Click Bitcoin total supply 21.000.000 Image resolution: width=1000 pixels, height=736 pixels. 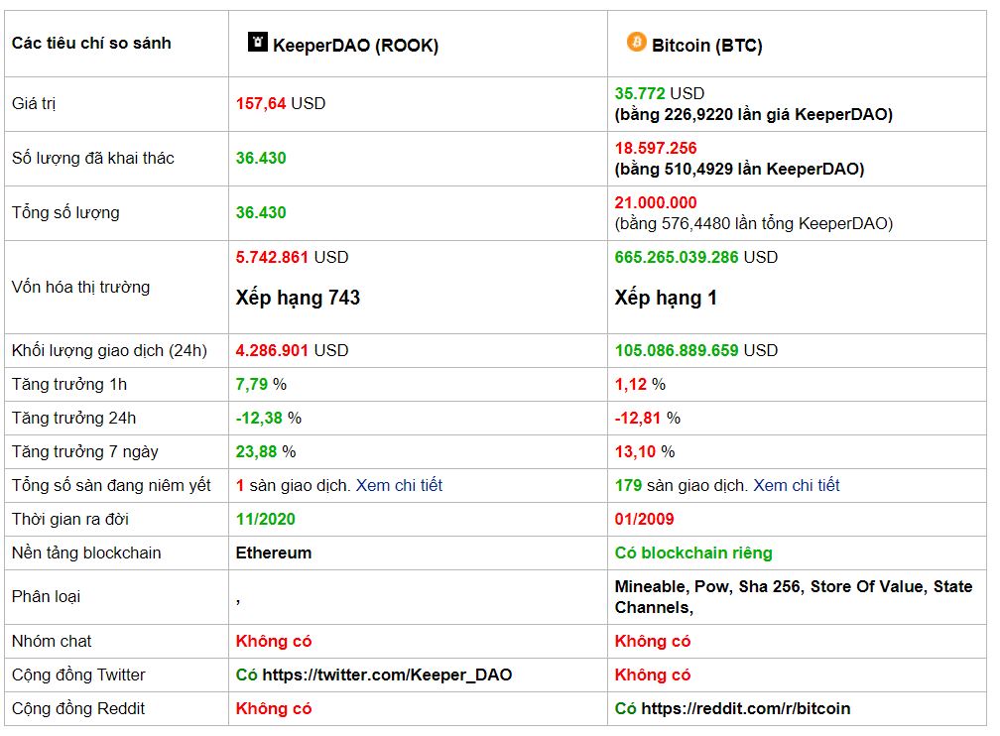pos(655,202)
